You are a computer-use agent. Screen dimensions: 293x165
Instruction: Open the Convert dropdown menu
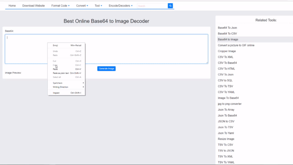82,6
